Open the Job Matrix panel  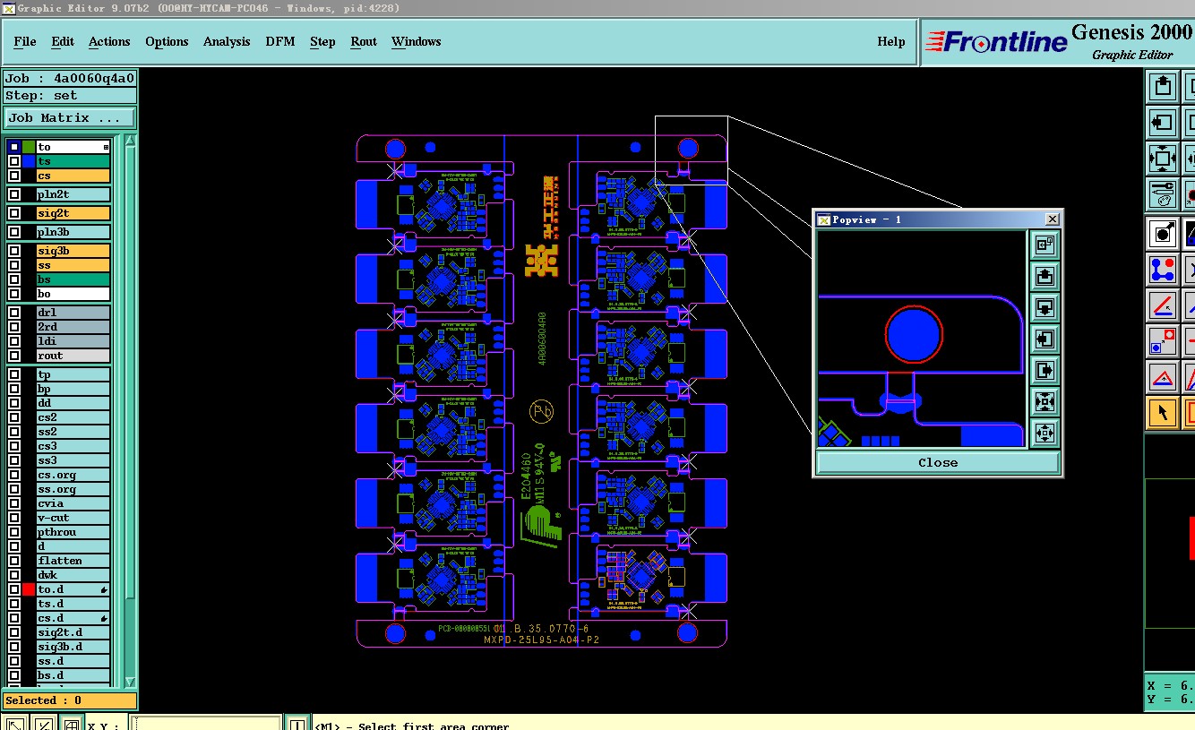[x=70, y=118]
